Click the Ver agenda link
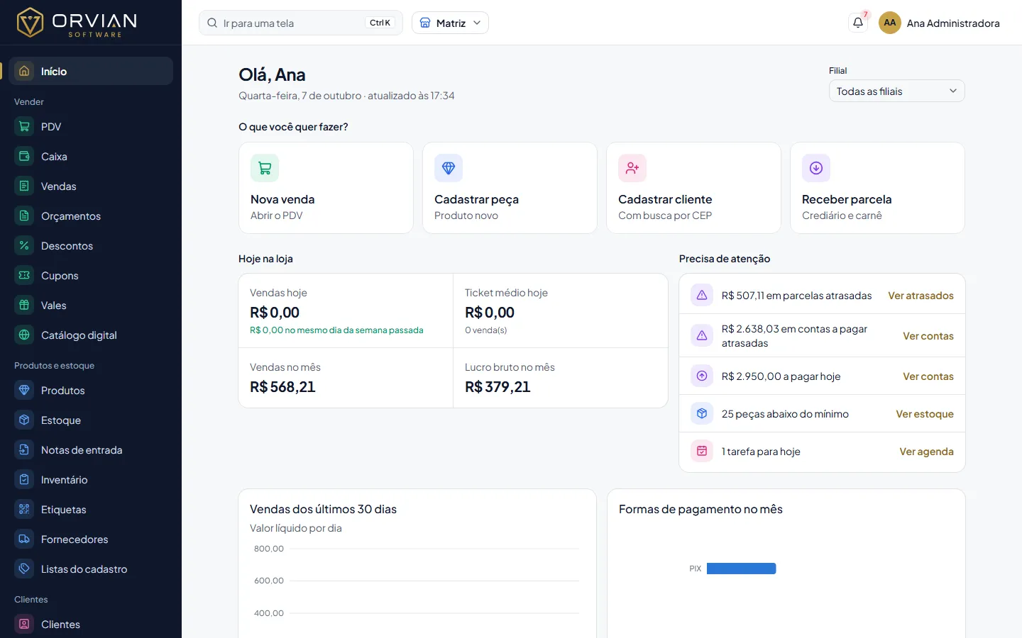 (x=926, y=452)
